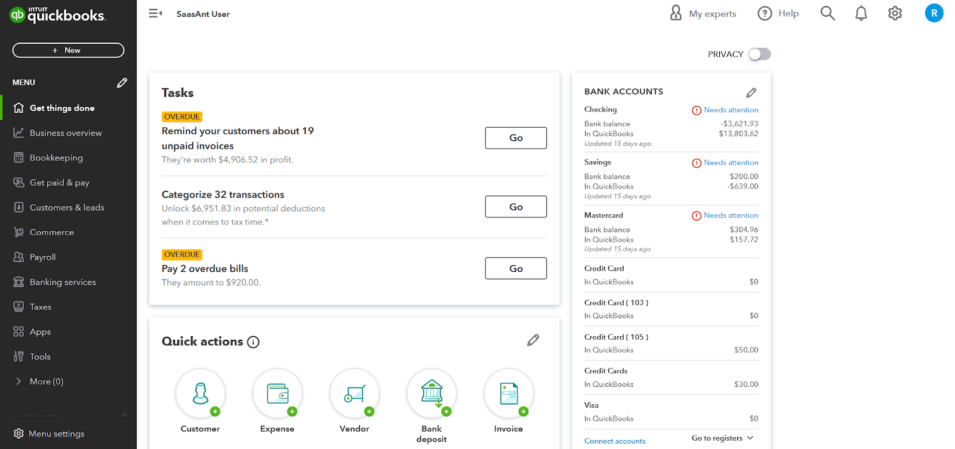Add a new Vendor quick action

click(355, 393)
